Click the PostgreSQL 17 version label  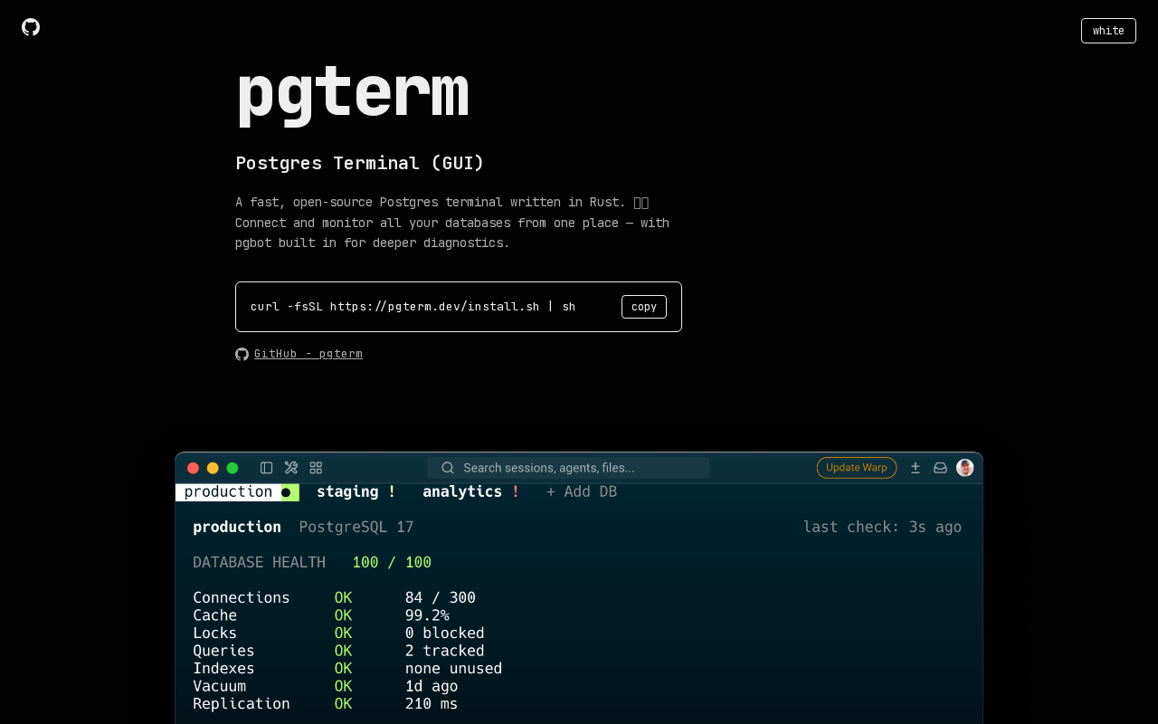click(x=356, y=528)
